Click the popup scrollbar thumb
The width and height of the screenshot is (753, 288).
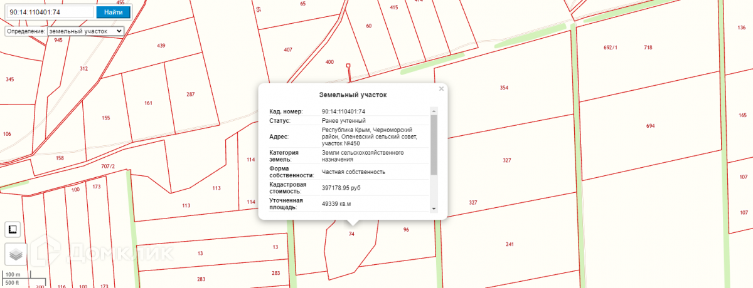434,144
